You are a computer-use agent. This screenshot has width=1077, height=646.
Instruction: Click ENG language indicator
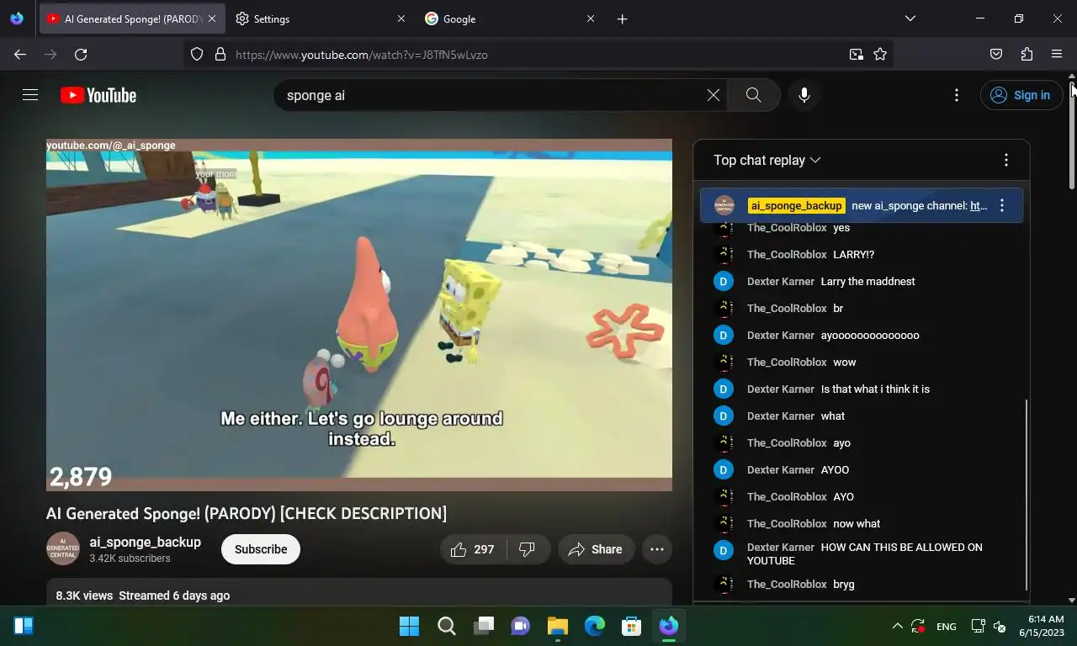click(947, 627)
